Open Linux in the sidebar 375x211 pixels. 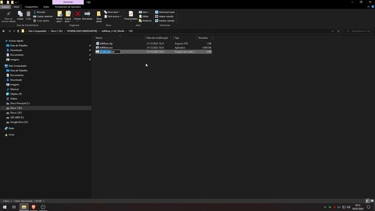(x=11, y=135)
